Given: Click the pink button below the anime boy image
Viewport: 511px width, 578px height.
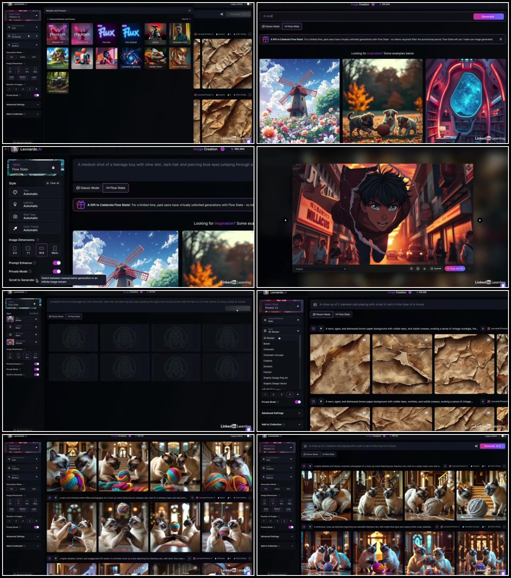Looking at the screenshot, I should [455, 269].
